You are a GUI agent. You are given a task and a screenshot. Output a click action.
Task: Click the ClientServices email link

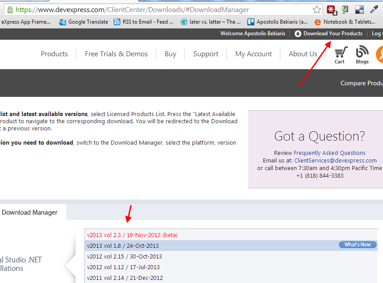tap(335, 160)
